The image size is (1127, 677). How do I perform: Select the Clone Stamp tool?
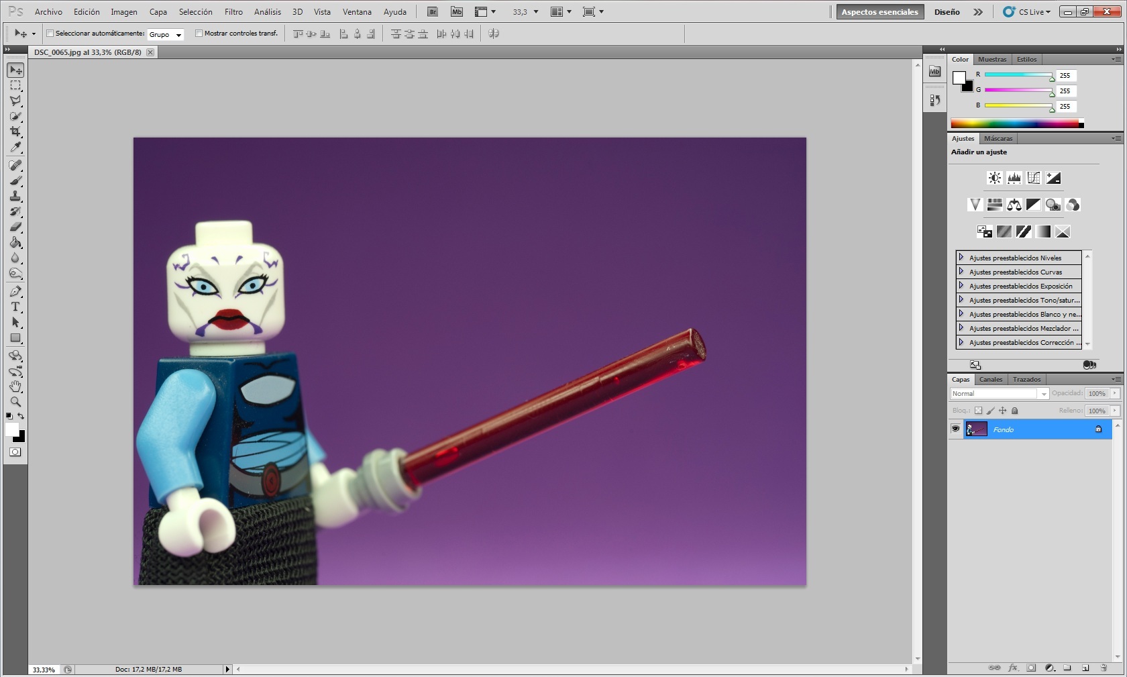(x=15, y=196)
